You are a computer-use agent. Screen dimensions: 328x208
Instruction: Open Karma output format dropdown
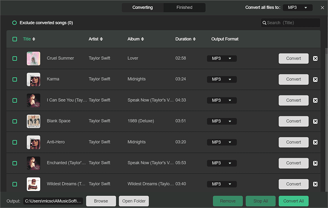tap(222, 79)
